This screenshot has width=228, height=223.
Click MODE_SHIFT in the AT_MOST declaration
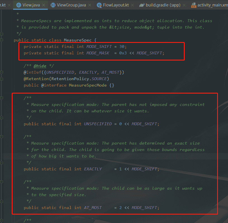[x=144, y=208]
